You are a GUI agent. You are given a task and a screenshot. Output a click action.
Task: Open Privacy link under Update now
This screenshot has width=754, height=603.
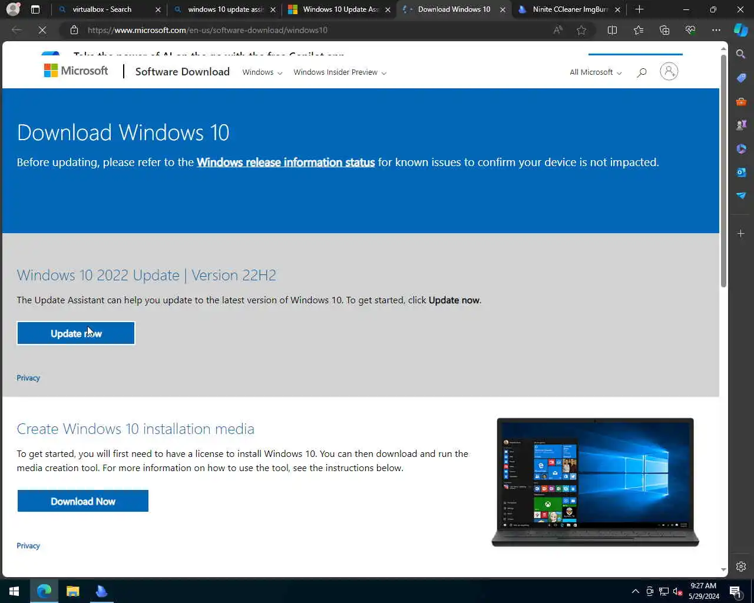(x=28, y=378)
